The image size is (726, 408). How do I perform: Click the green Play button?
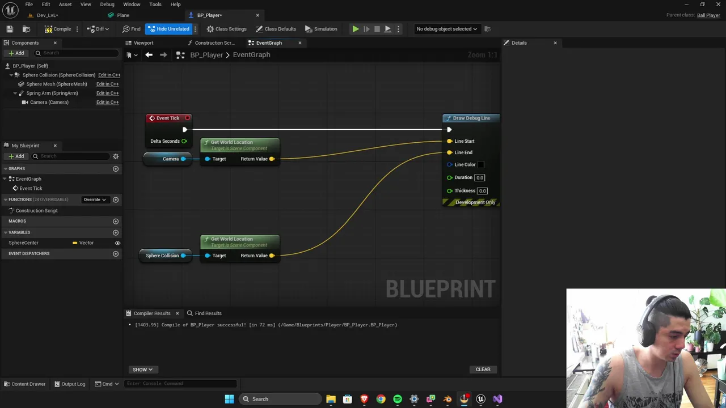(355, 29)
